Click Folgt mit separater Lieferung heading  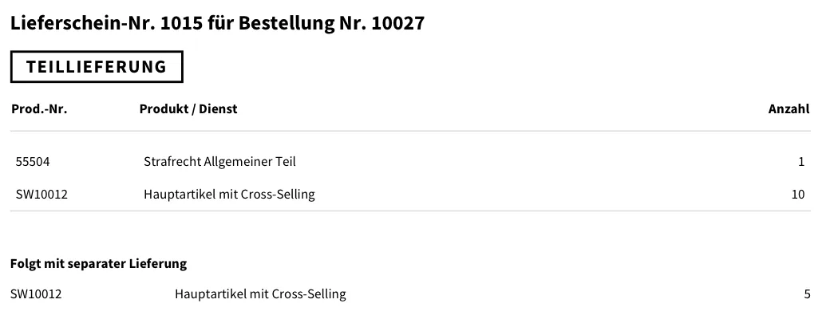click(98, 263)
